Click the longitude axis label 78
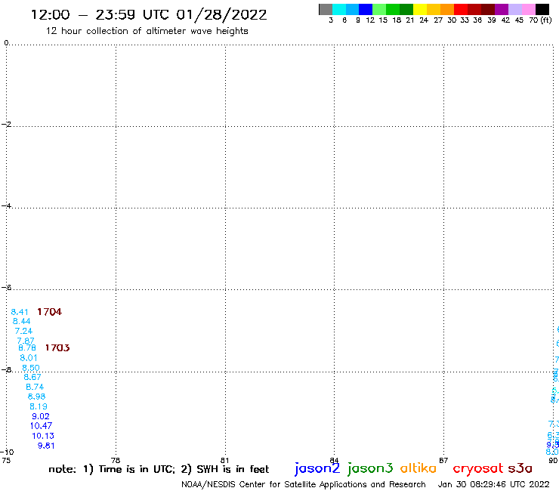This screenshot has width=559, height=491. point(116,460)
